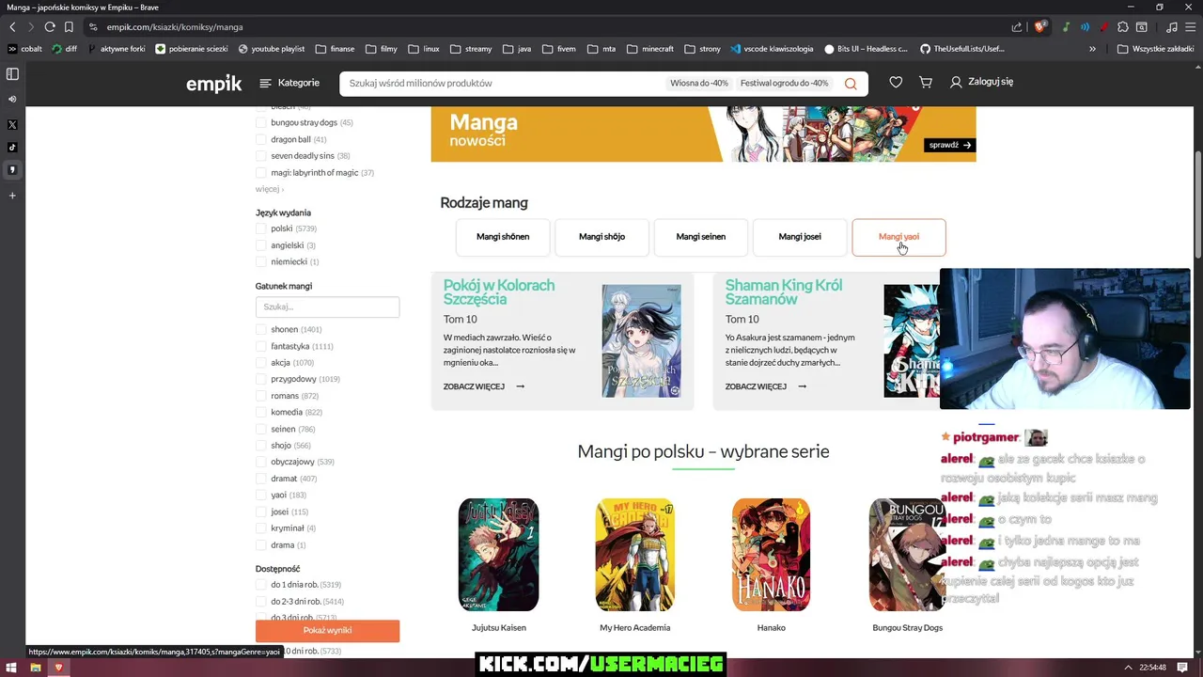Open the finanse bookmark folder
The image size is (1203, 677).
(x=335, y=49)
